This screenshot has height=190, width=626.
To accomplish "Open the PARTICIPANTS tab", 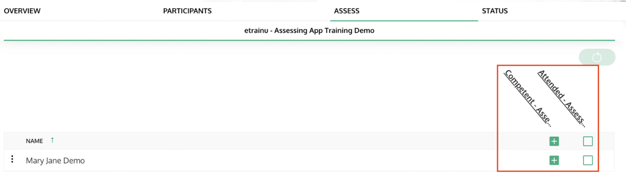I will 187,11.
